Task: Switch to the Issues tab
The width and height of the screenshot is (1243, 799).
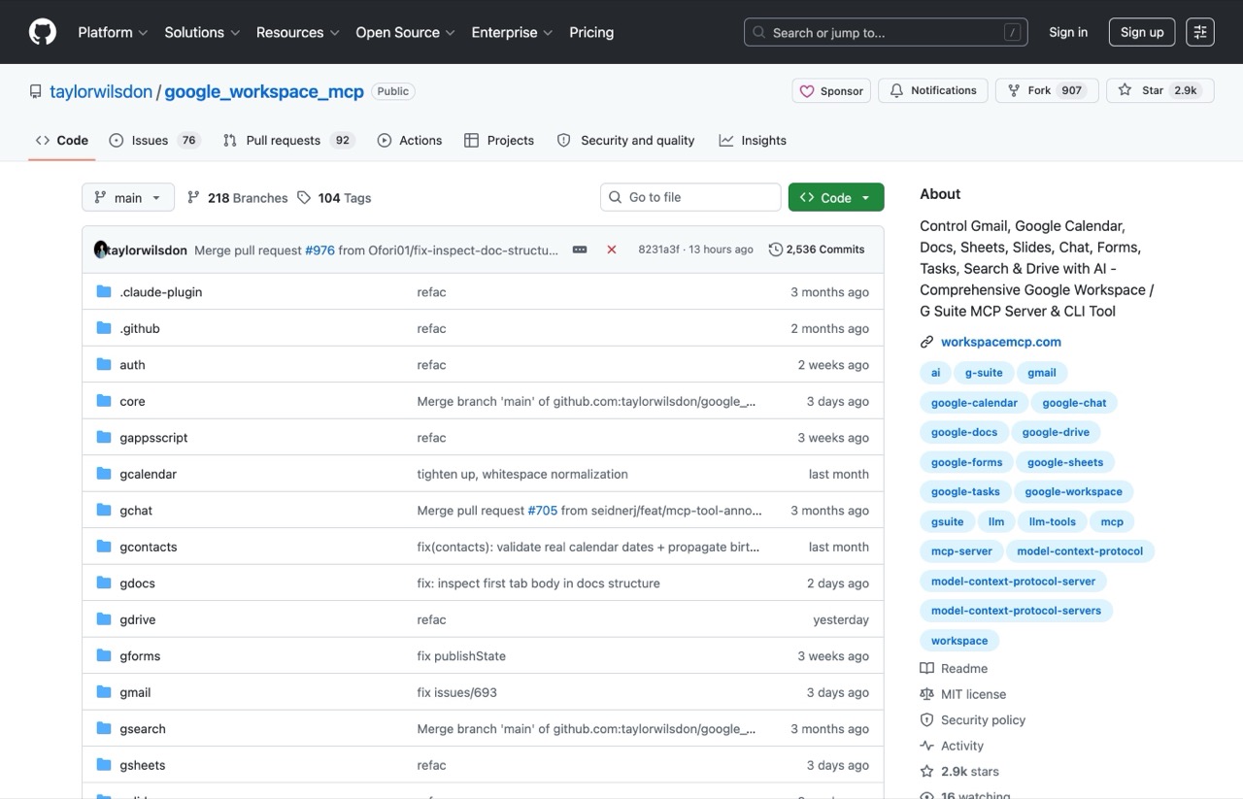Action: pyautogui.click(x=154, y=140)
